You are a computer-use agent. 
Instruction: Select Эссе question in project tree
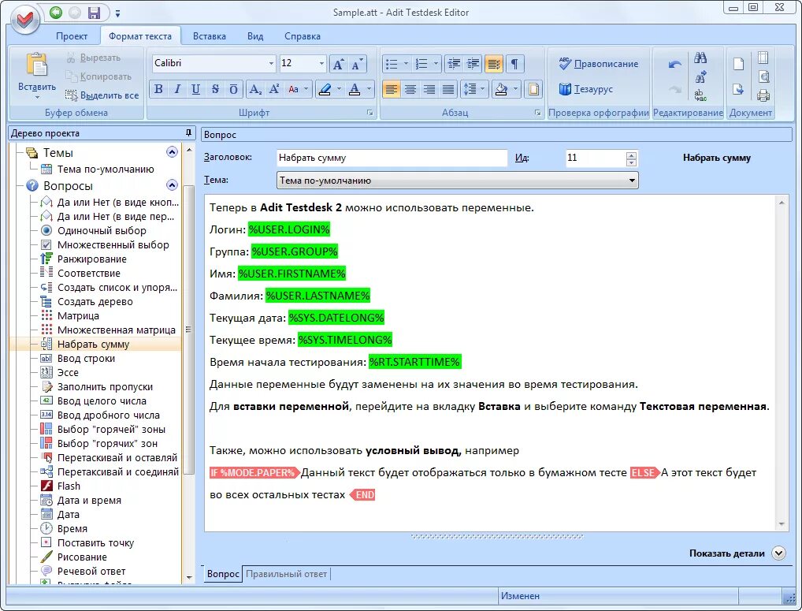[x=61, y=373]
